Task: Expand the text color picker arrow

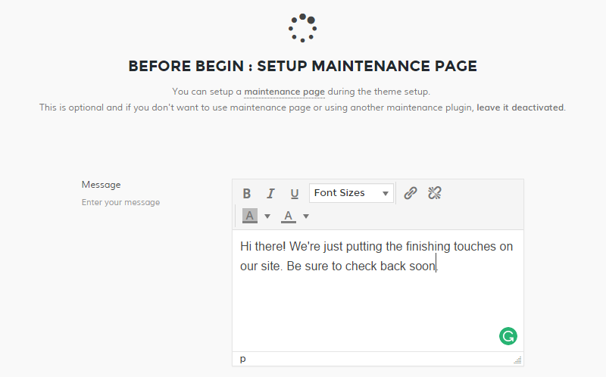Action: tap(306, 217)
